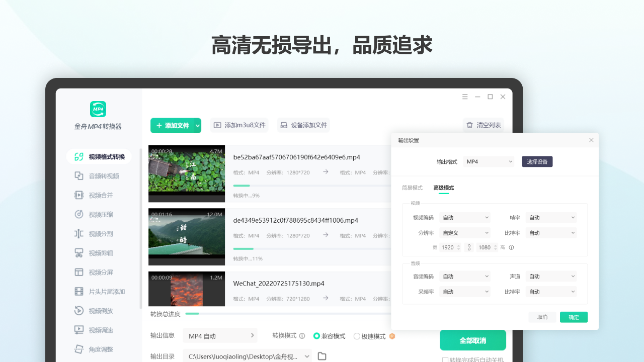Select the 极速模式 radio option
Viewport: 644px width, 362px height.
tap(357, 336)
